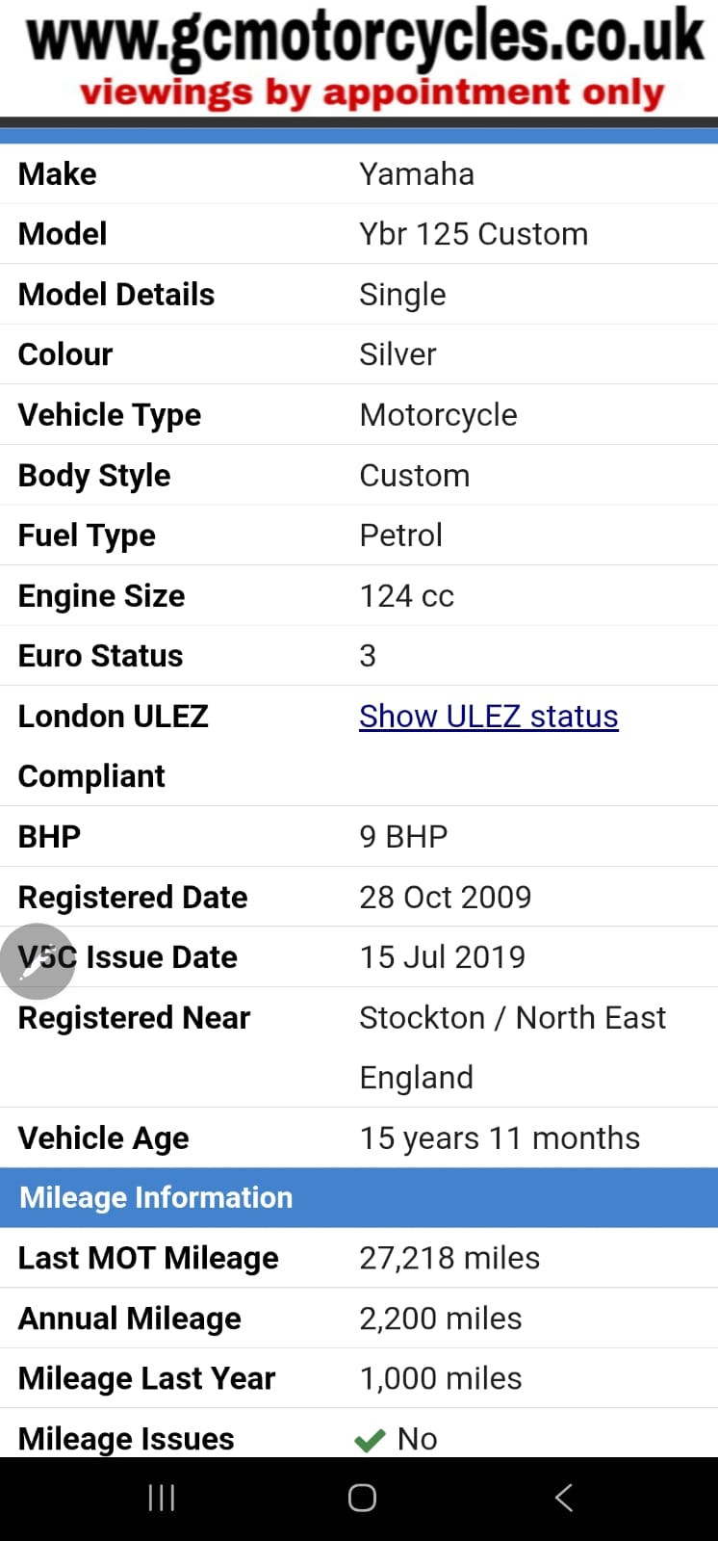Image resolution: width=718 pixels, height=1541 pixels.
Task: Open the recent apps navigation icon
Action: [162, 1498]
